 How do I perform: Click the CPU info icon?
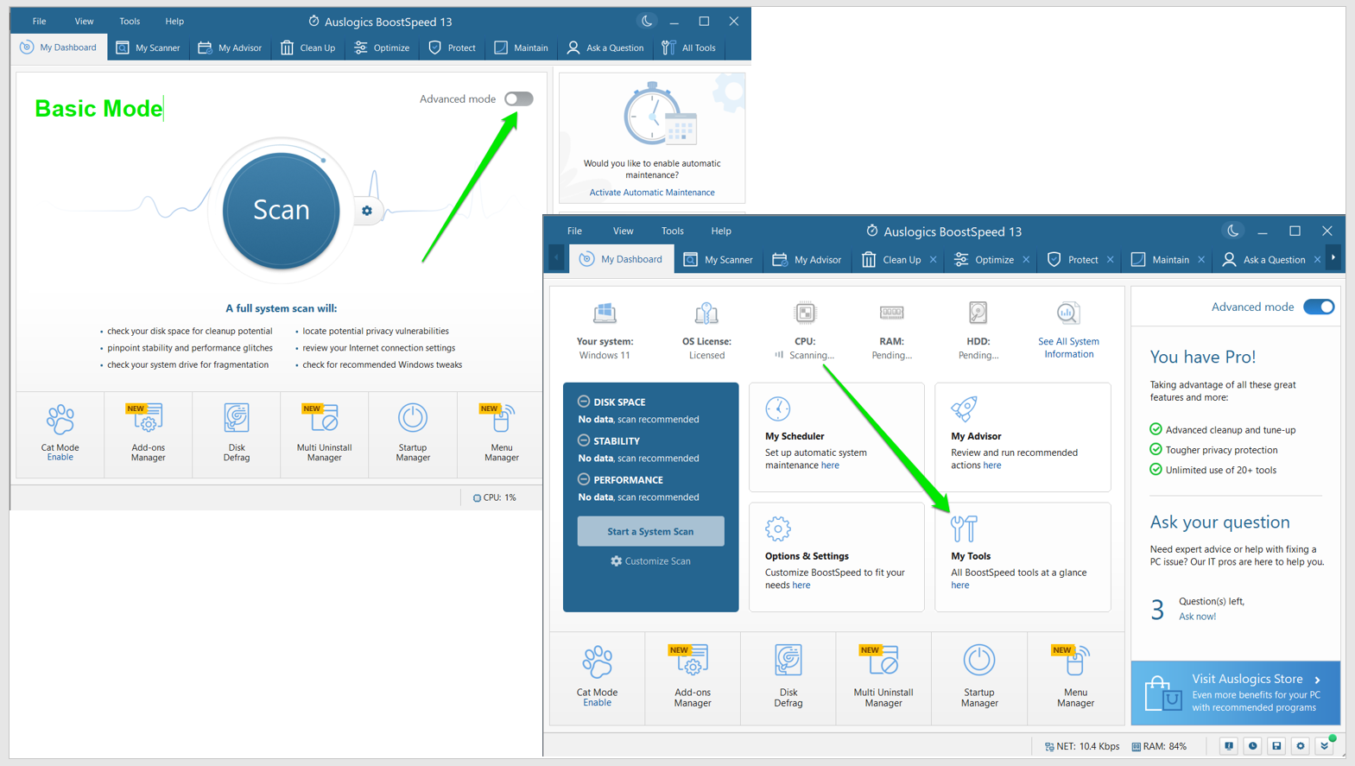(805, 313)
